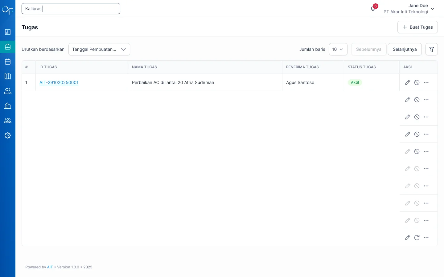Image resolution: width=444 pixels, height=277 pixels.
Task: Click the pencil icon beside the circular-arrow restore icon
Action: (408, 238)
